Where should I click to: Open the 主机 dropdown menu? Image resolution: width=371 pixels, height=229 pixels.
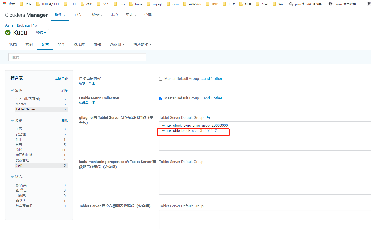[x=79, y=15]
